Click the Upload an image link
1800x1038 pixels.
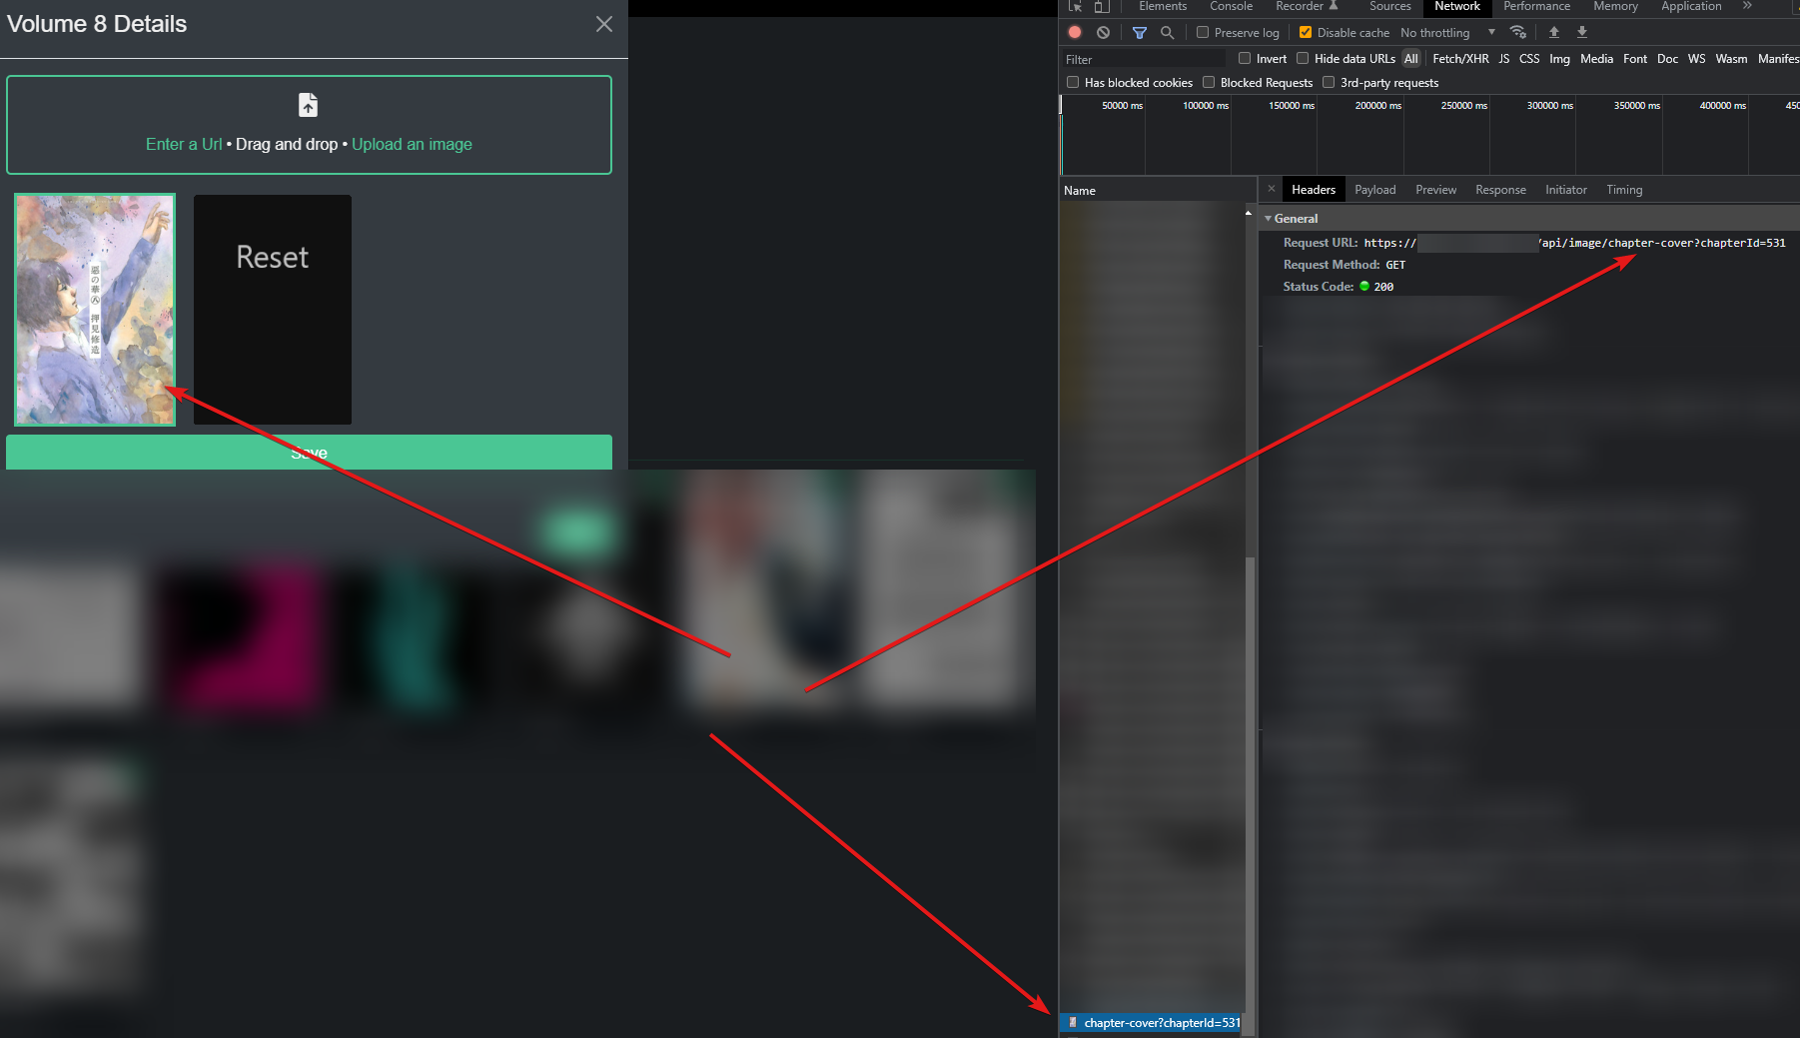click(412, 144)
